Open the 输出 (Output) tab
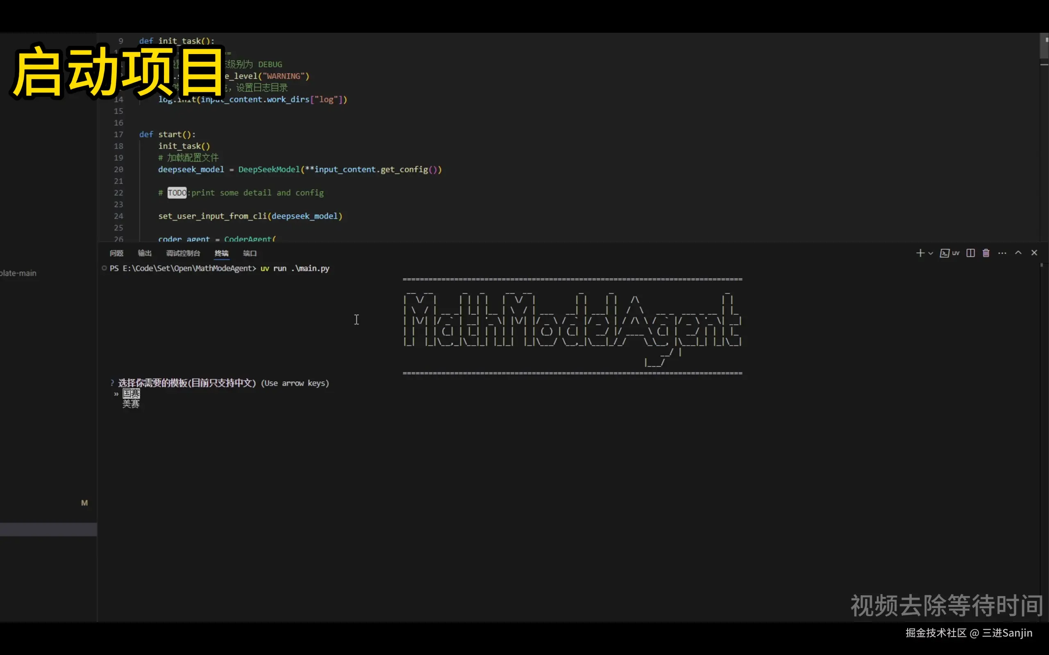The width and height of the screenshot is (1049, 655). (144, 253)
